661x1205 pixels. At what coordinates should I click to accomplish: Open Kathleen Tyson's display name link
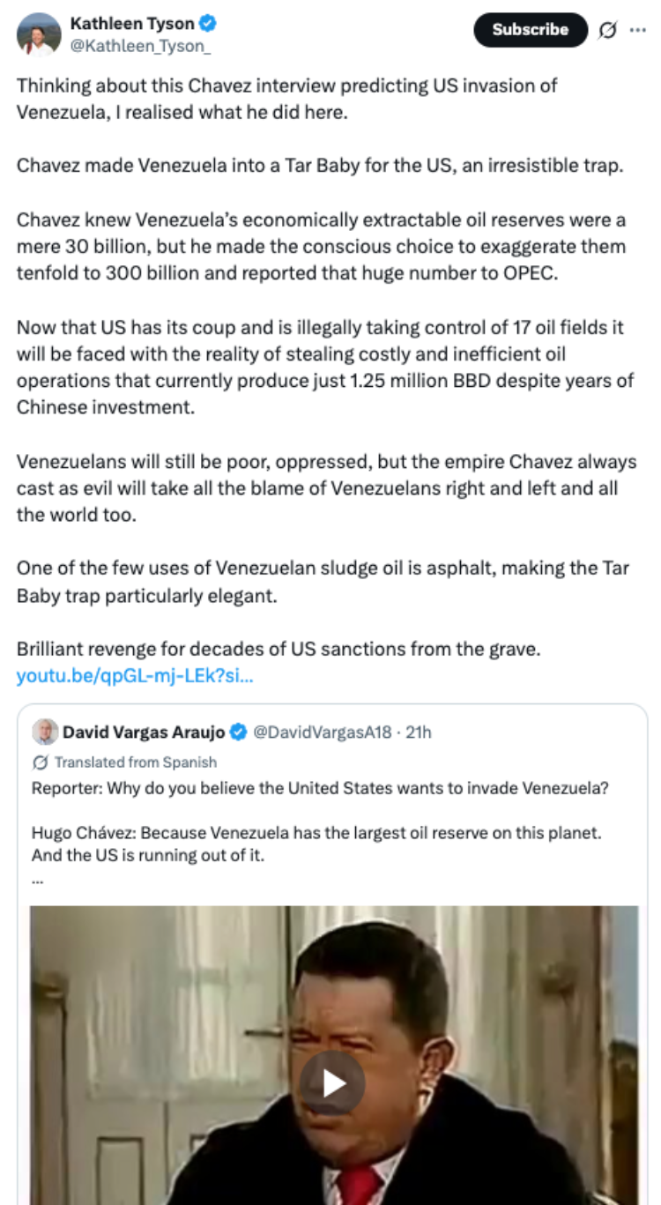pyautogui.click(x=132, y=24)
